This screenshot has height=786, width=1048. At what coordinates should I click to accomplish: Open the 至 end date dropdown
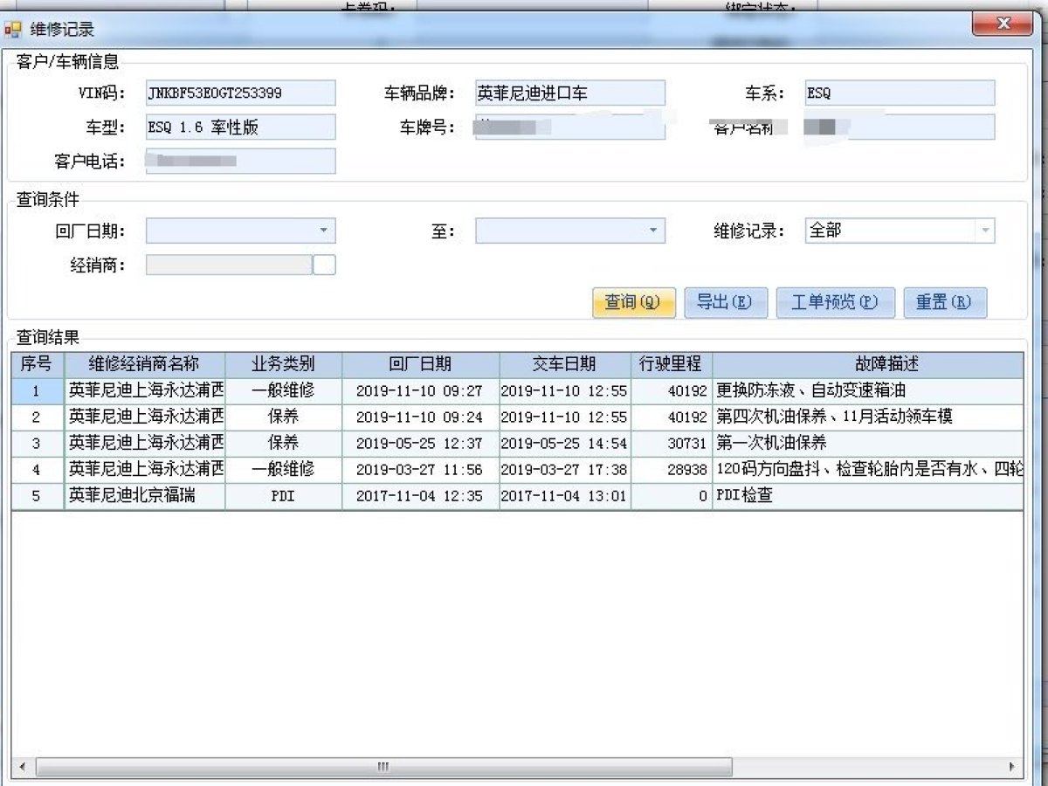[x=653, y=231]
